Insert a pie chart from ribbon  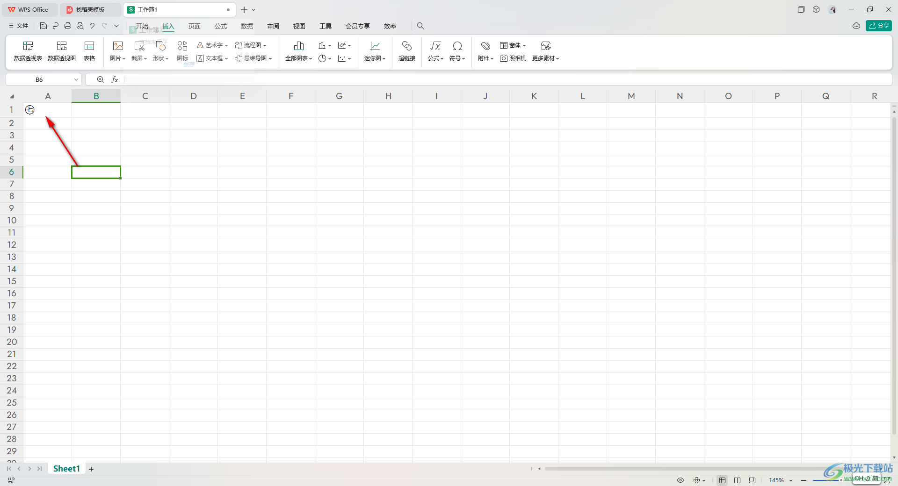325,58
